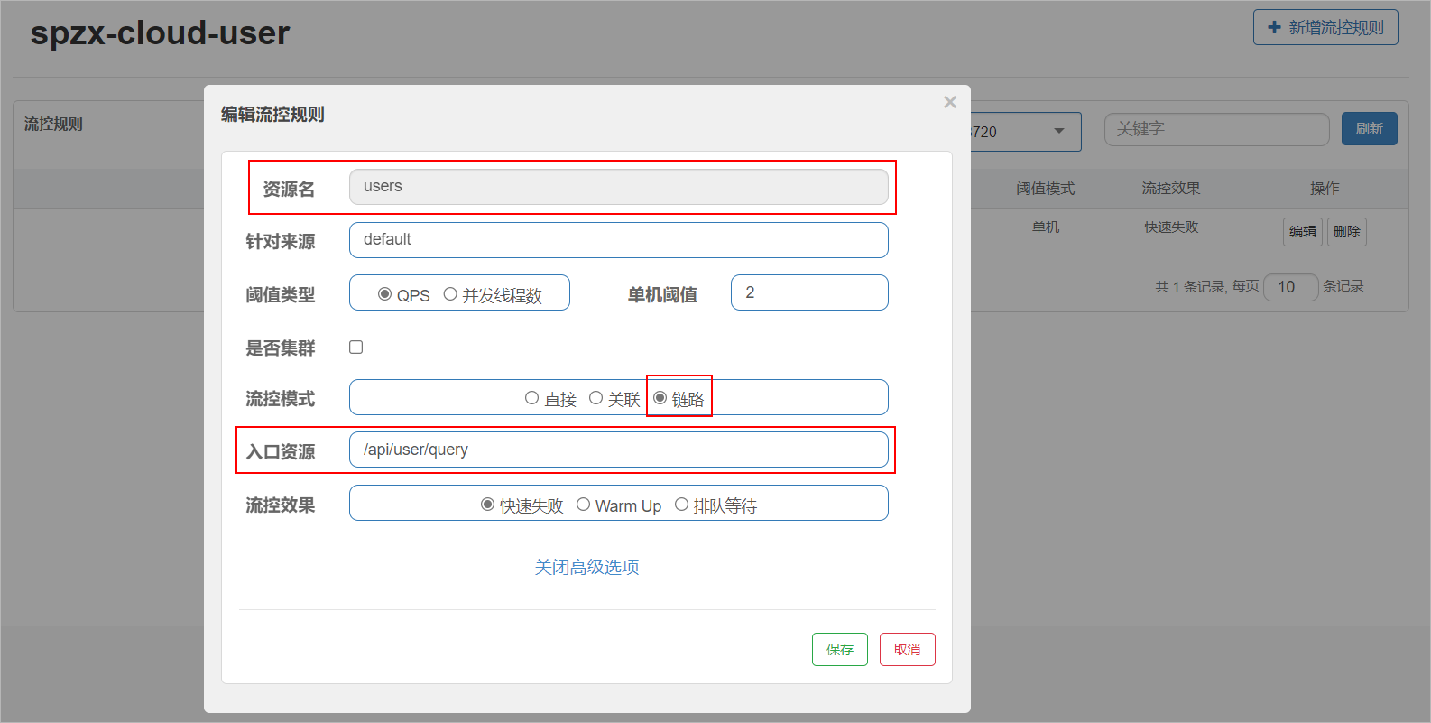Click the 流控规则 panel heading
The height and width of the screenshot is (723, 1431).
pyautogui.click(x=53, y=125)
